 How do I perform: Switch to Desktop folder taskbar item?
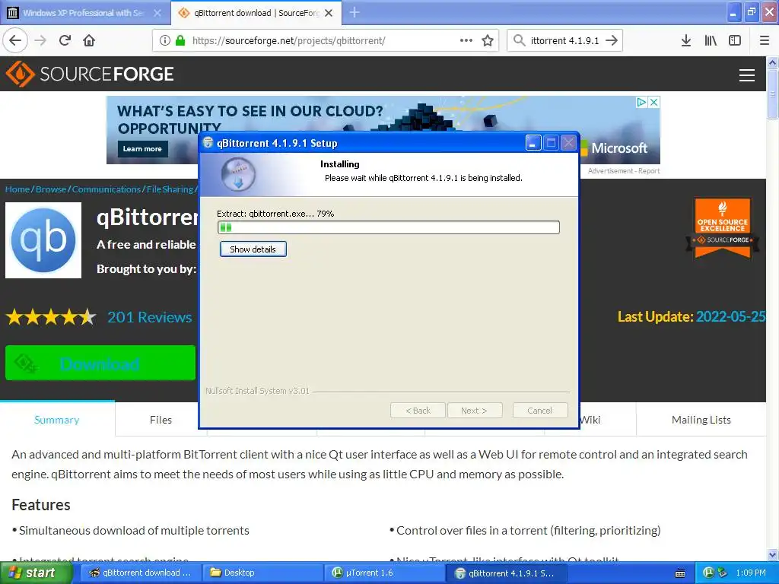coord(262,573)
